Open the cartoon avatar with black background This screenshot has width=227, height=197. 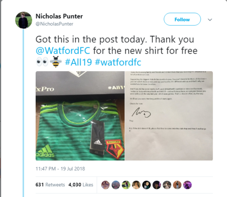click(x=147, y=185)
